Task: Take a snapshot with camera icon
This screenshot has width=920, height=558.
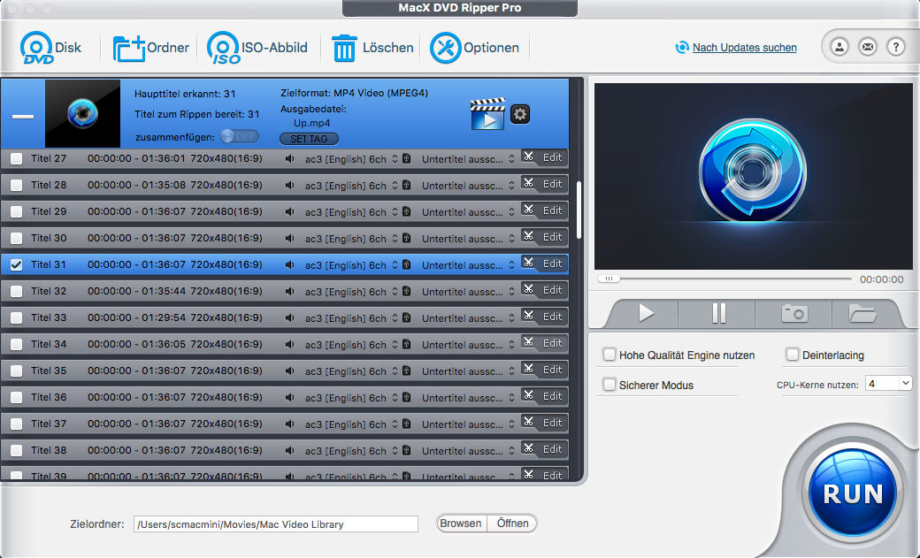Action: tap(793, 313)
